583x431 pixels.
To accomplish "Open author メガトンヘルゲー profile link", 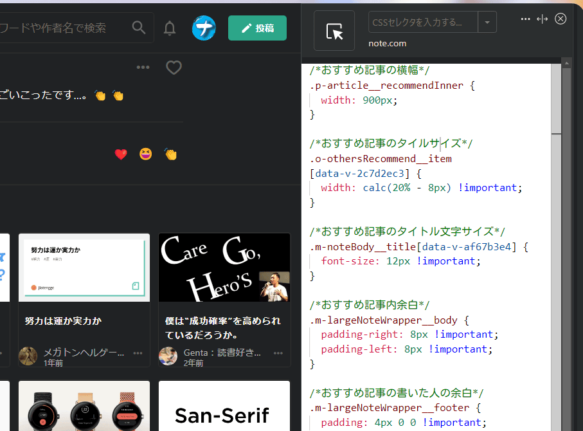I will coord(84,353).
